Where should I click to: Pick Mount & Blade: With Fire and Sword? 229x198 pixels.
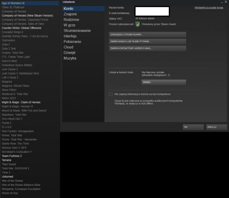point(24,111)
